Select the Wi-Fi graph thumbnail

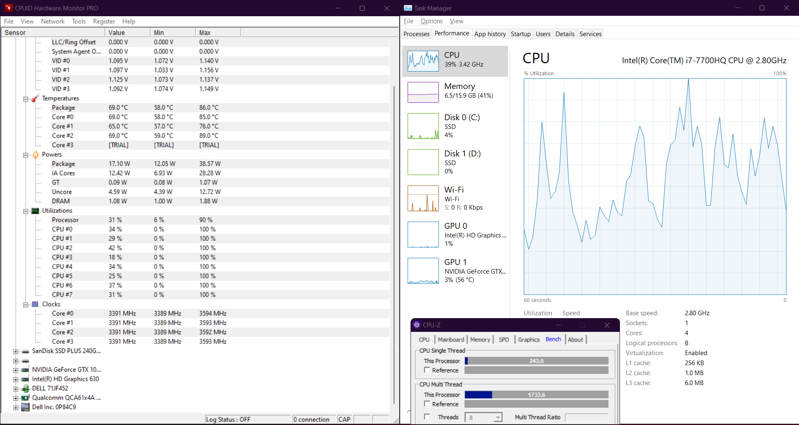(x=423, y=198)
